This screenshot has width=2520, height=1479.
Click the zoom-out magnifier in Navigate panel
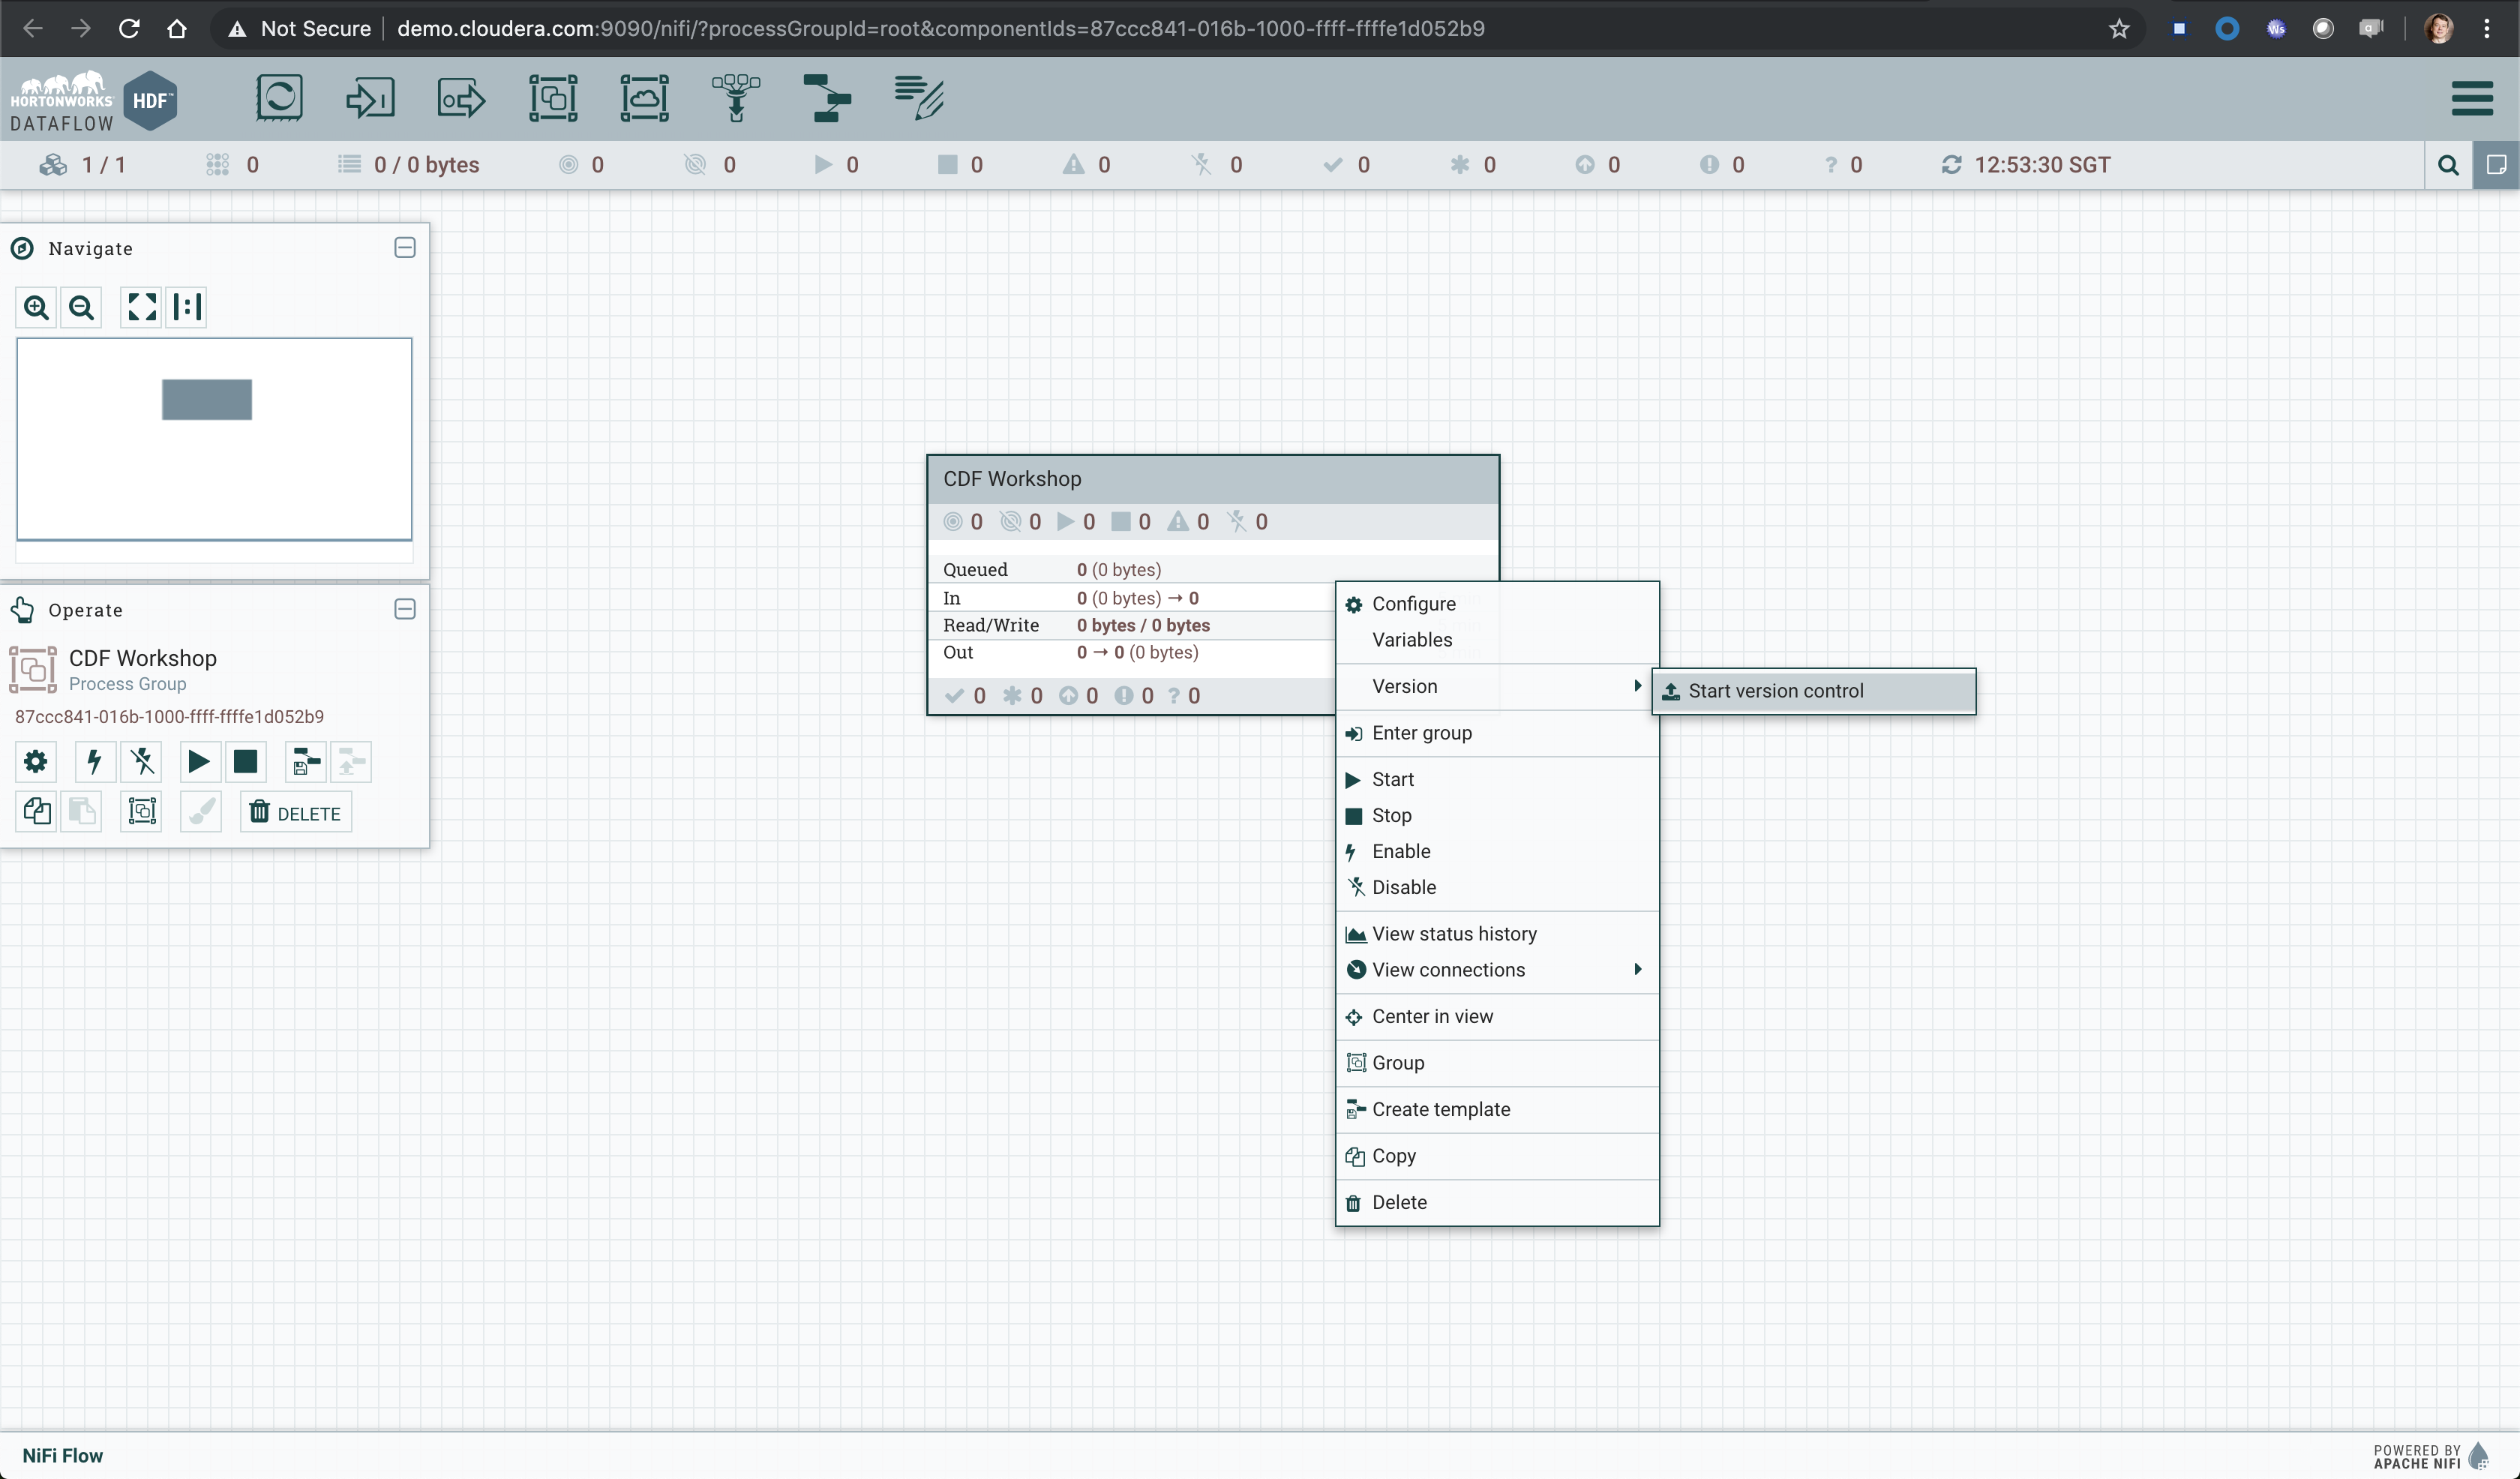pyautogui.click(x=81, y=306)
